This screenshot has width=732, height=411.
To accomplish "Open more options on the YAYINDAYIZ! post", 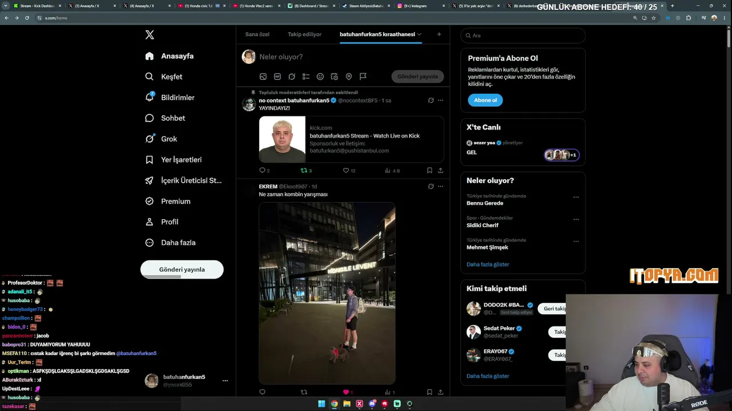I will tap(440, 100).
